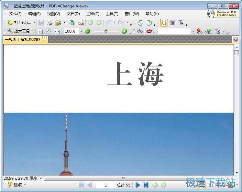The height and width of the screenshot is (192, 242).
Task: Click the 打开(O)... button
Action: pyautogui.click(x=20, y=23)
